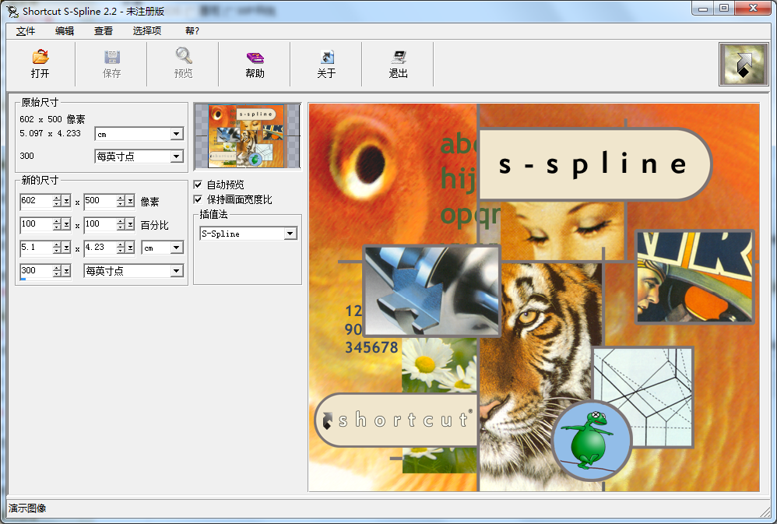This screenshot has width=777, height=524.
Task: Click the Save (保存) floppy disk icon
Action: click(112, 57)
